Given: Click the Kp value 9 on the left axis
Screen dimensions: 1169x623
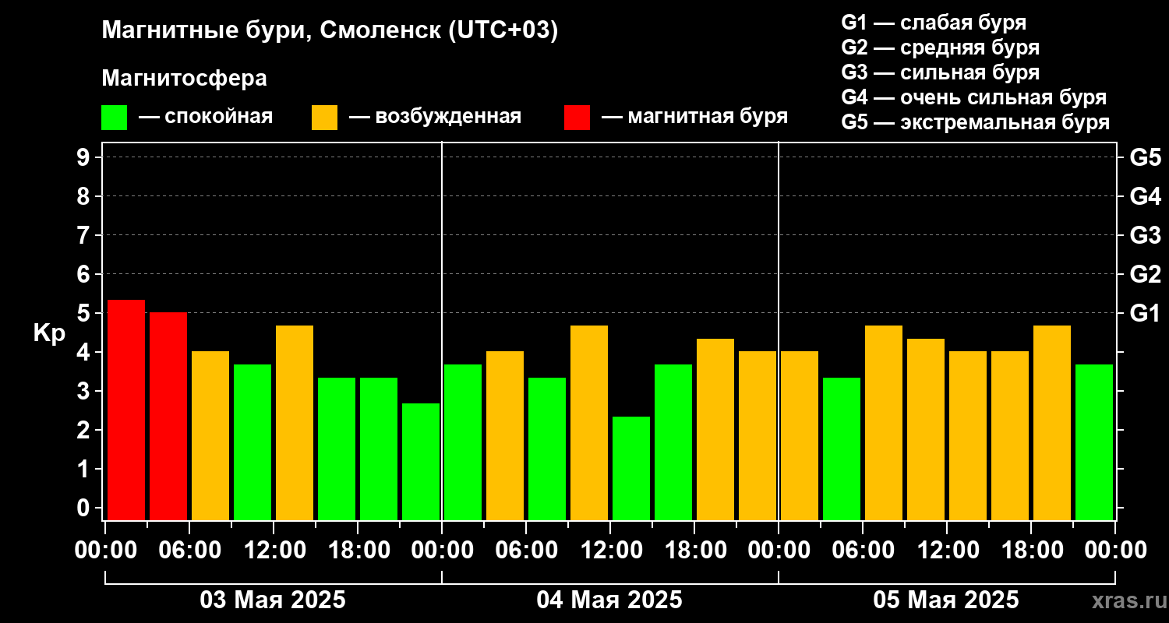Looking at the screenshot, I should [x=84, y=157].
